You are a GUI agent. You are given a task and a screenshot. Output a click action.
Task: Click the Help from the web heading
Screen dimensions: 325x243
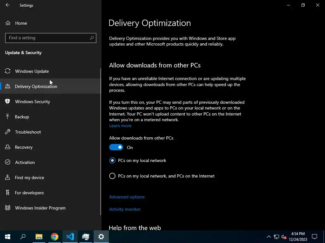pyautogui.click(x=135, y=227)
